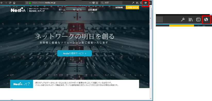Toggle the sidebar view
Image resolution: width=212 pixels, height=101 pixels.
141,3
